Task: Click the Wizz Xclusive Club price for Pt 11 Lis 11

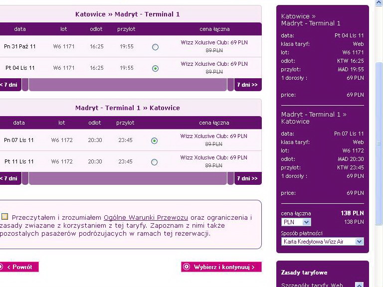Action: point(214,157)
